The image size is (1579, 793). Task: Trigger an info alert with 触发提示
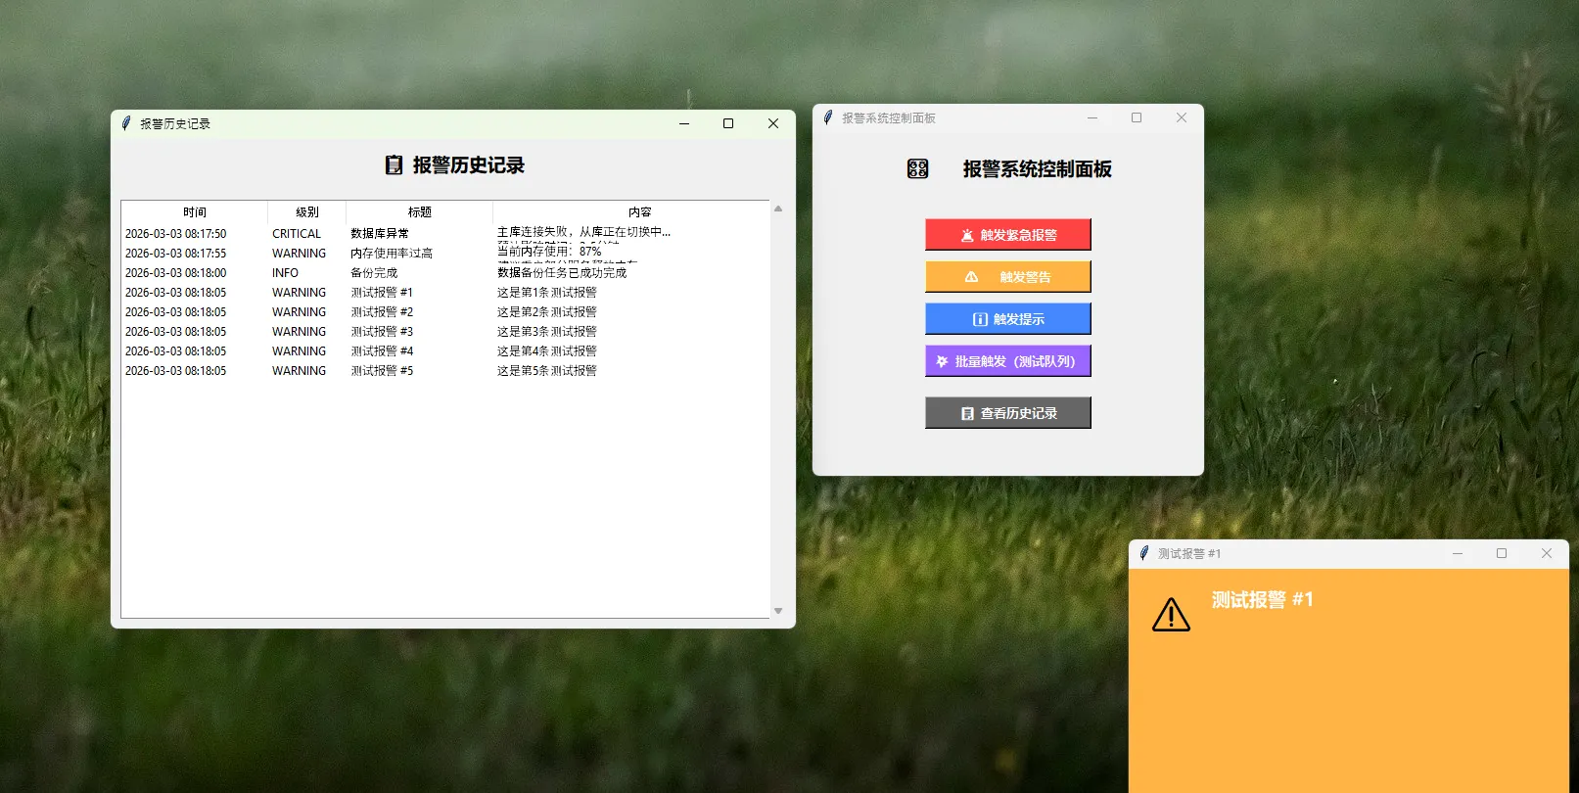pos(1007,319)
